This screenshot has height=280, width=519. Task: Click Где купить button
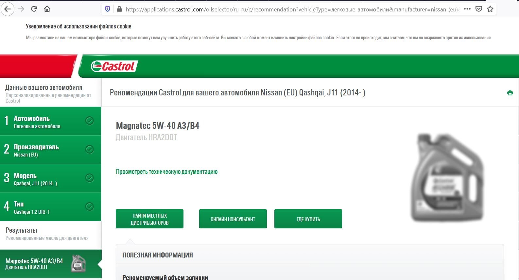[308, 219]
